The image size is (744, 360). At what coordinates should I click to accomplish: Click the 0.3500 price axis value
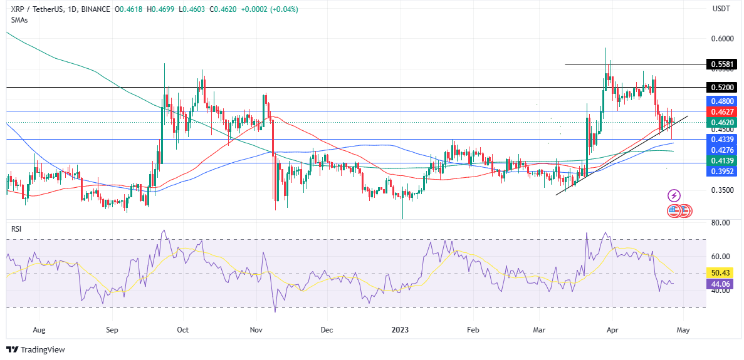[x=723, y=190]
